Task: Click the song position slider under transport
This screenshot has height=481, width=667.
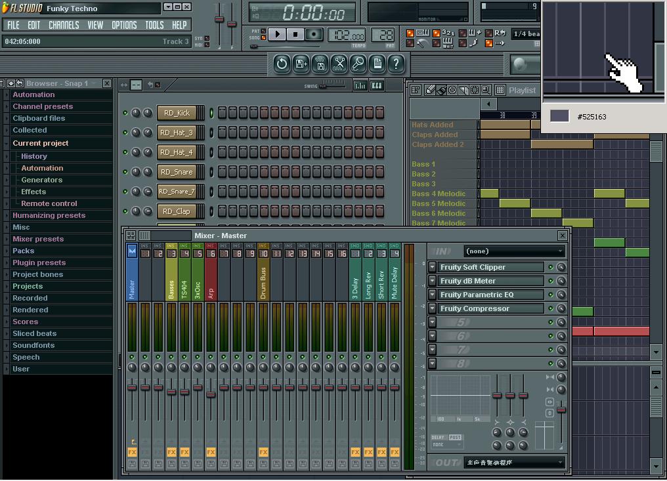Action: point(284,47)
